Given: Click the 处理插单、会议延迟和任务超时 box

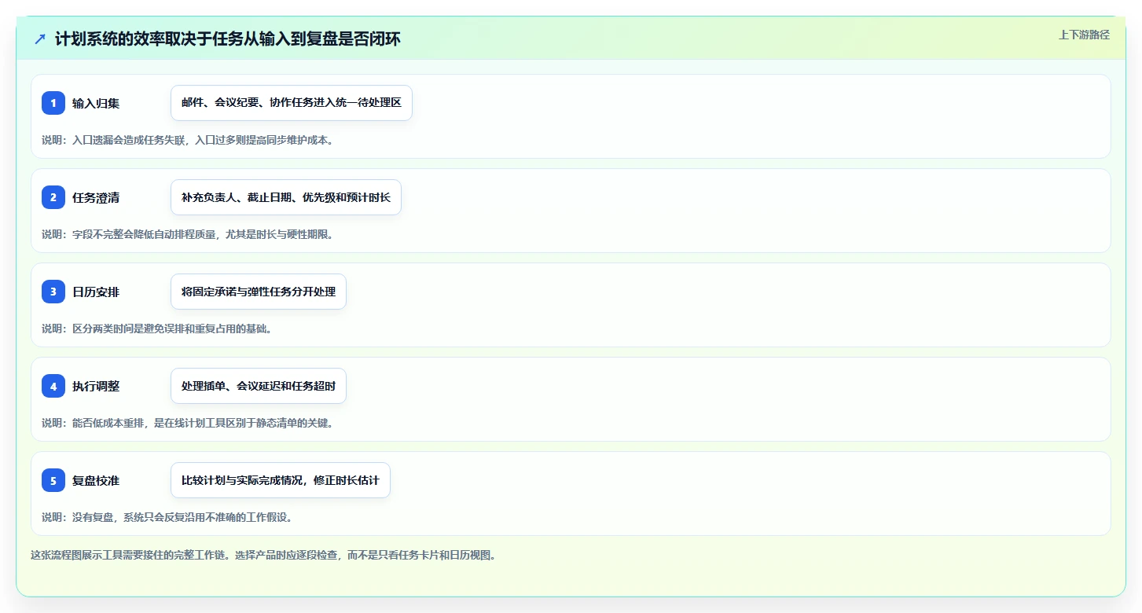Looking at the screenshot, I should [259, 386].
